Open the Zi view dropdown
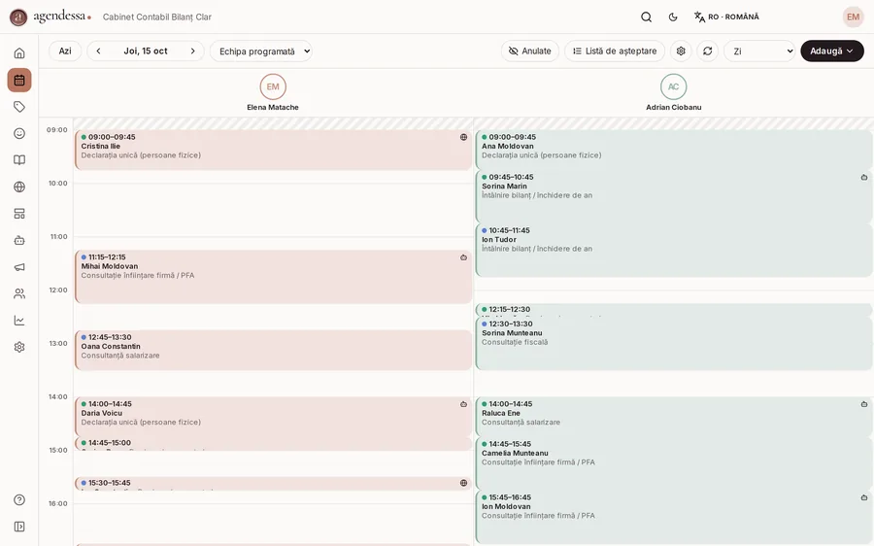Viewport: 874px width, 546px height. 759,51
